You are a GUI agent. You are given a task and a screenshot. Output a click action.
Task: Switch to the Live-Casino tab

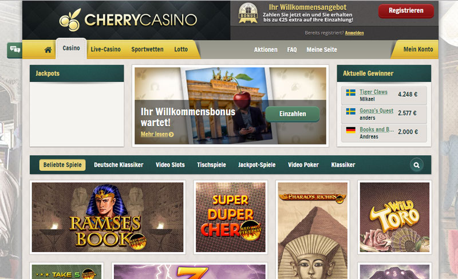(106, 49)
